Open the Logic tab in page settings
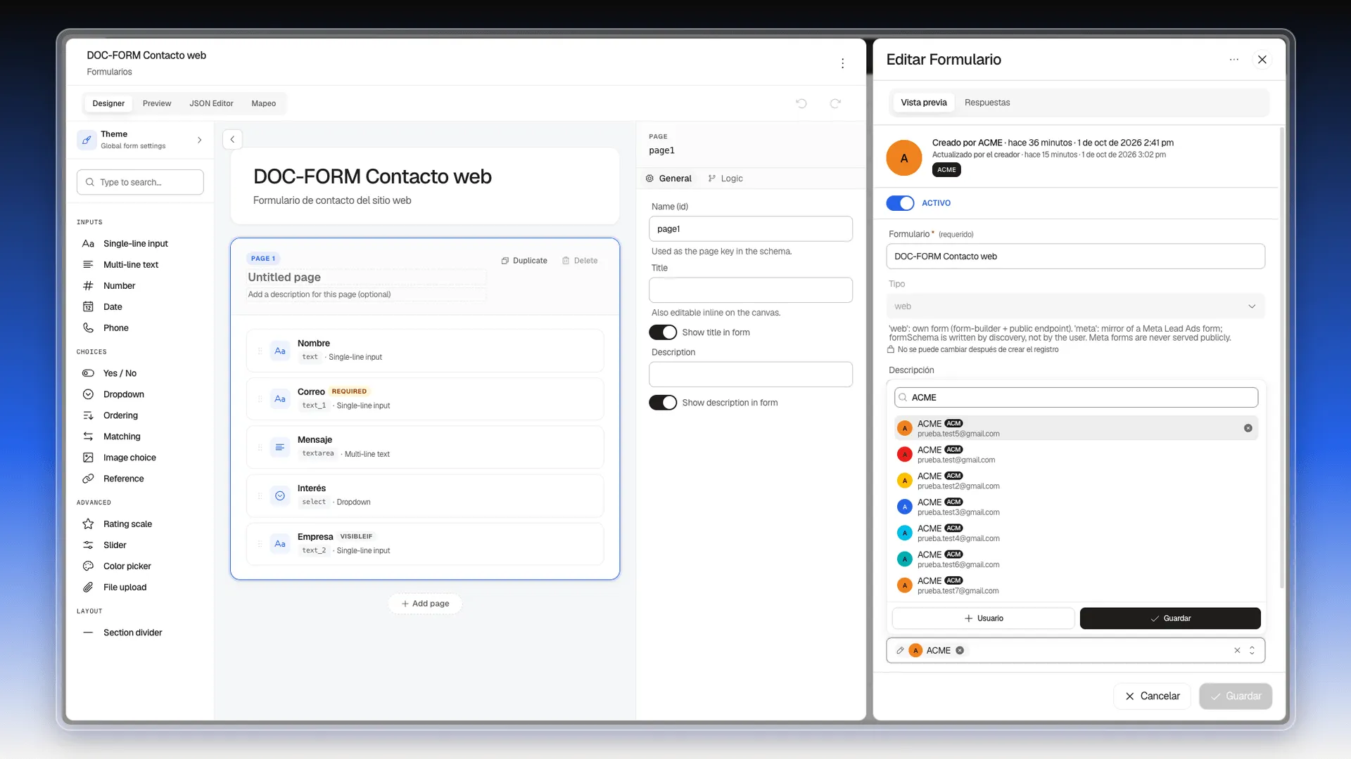The image size is (1351, 759). [725, 179]
